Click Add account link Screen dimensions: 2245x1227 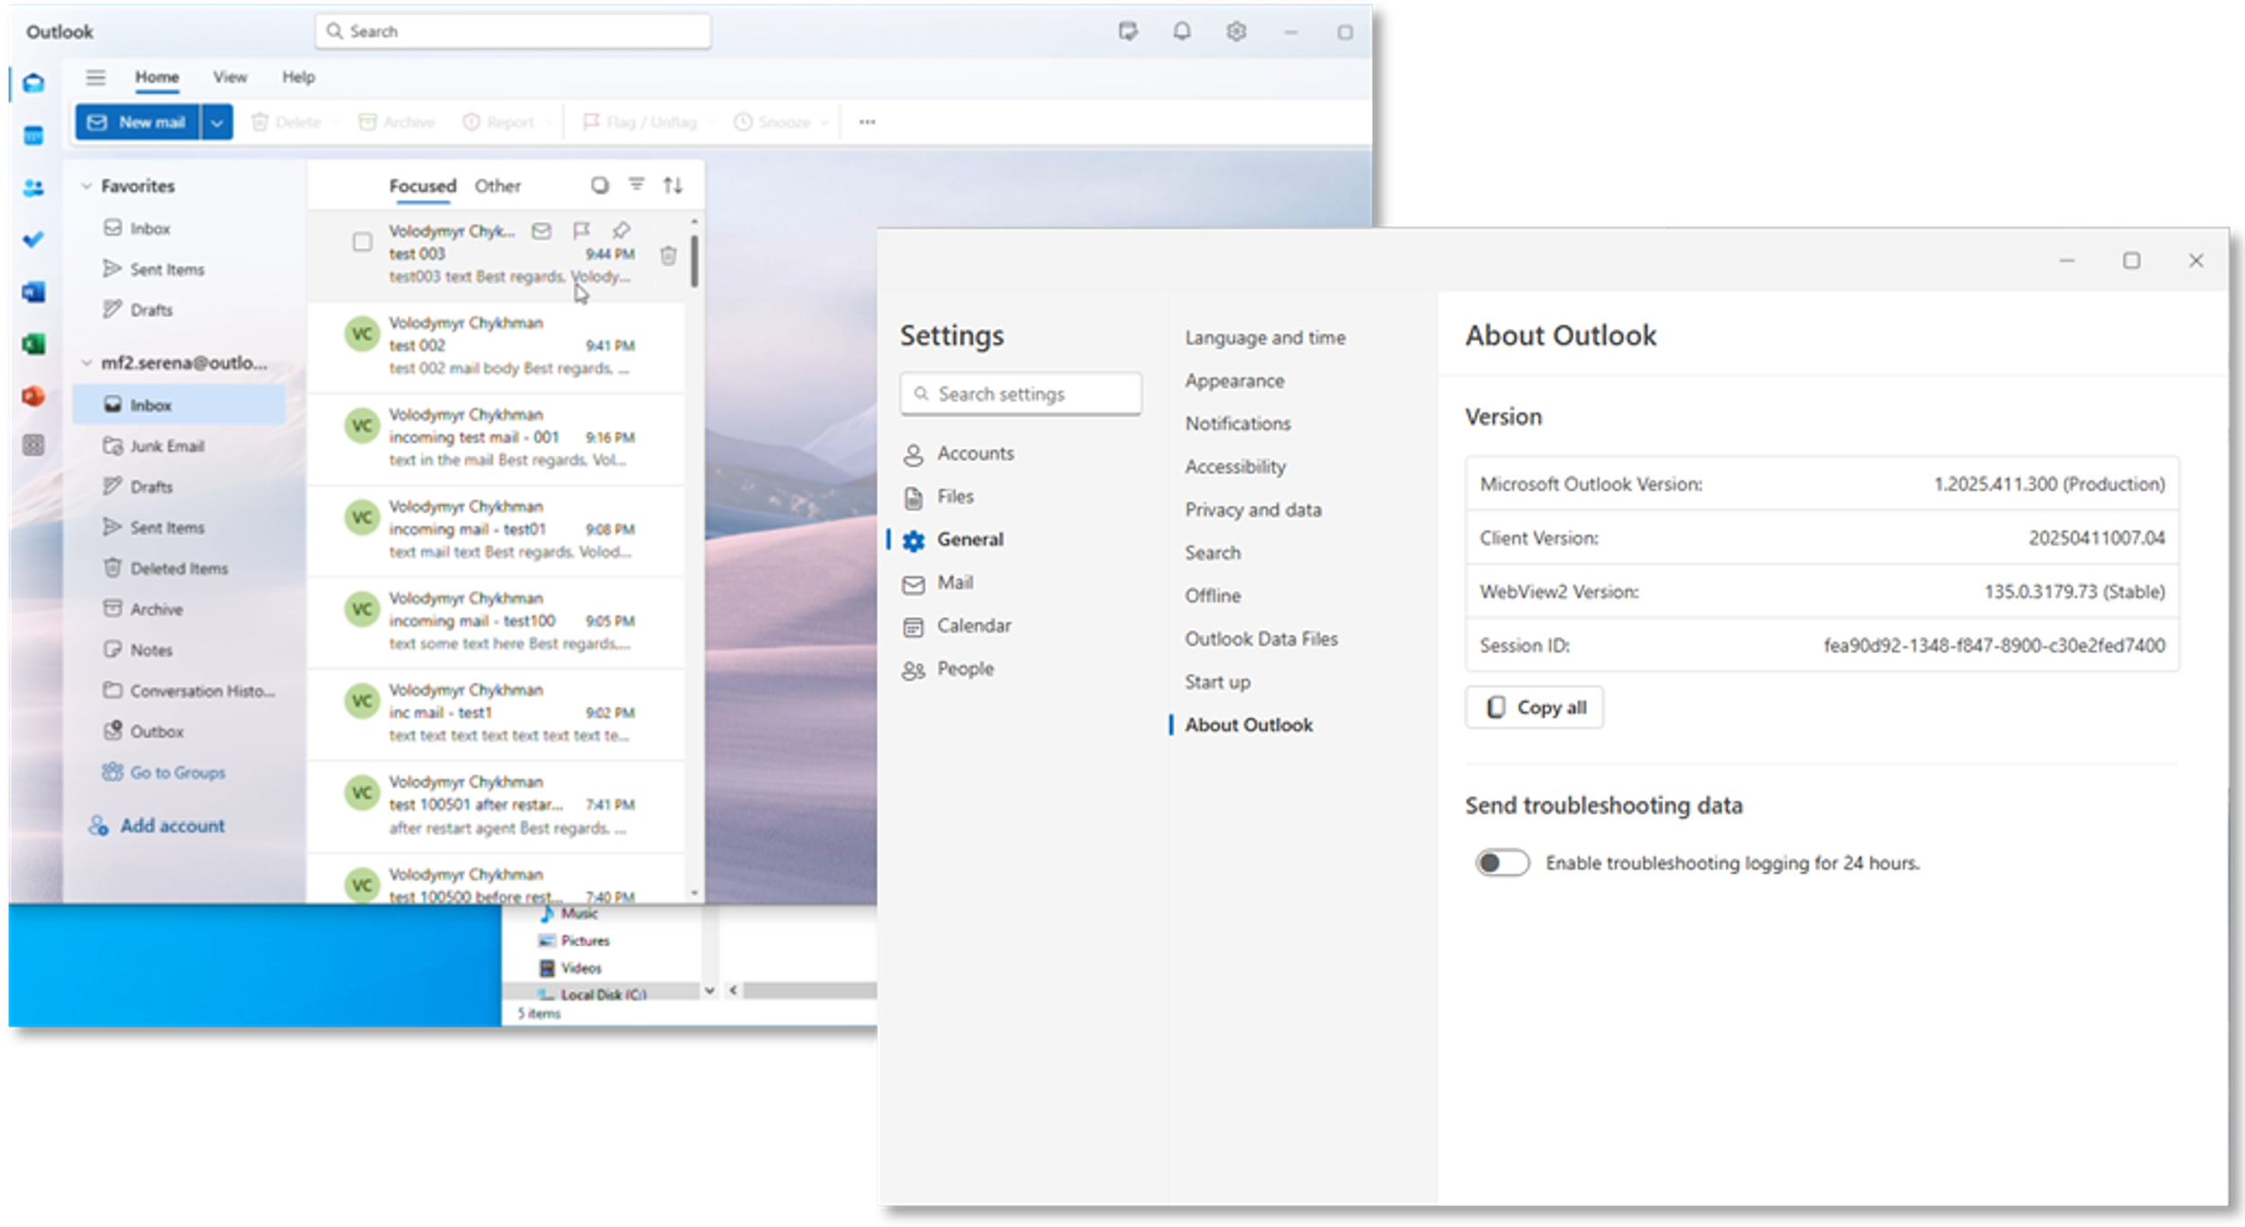pyautogui.click(x=157, y=825)
